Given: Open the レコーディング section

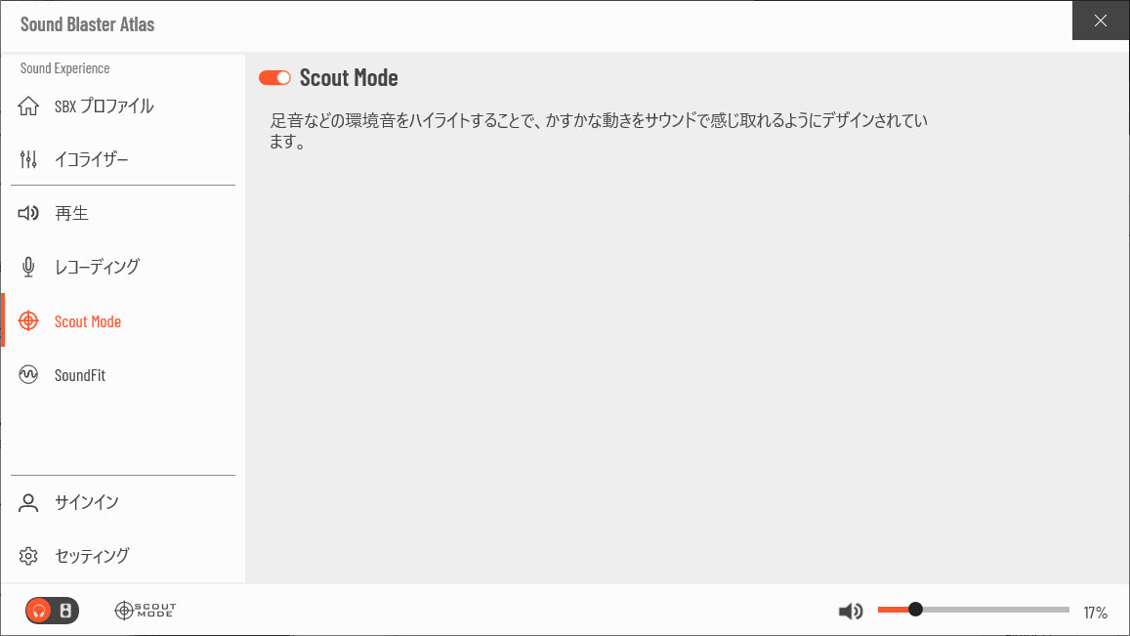Looking at the screenshot, I should coord(98,267).
